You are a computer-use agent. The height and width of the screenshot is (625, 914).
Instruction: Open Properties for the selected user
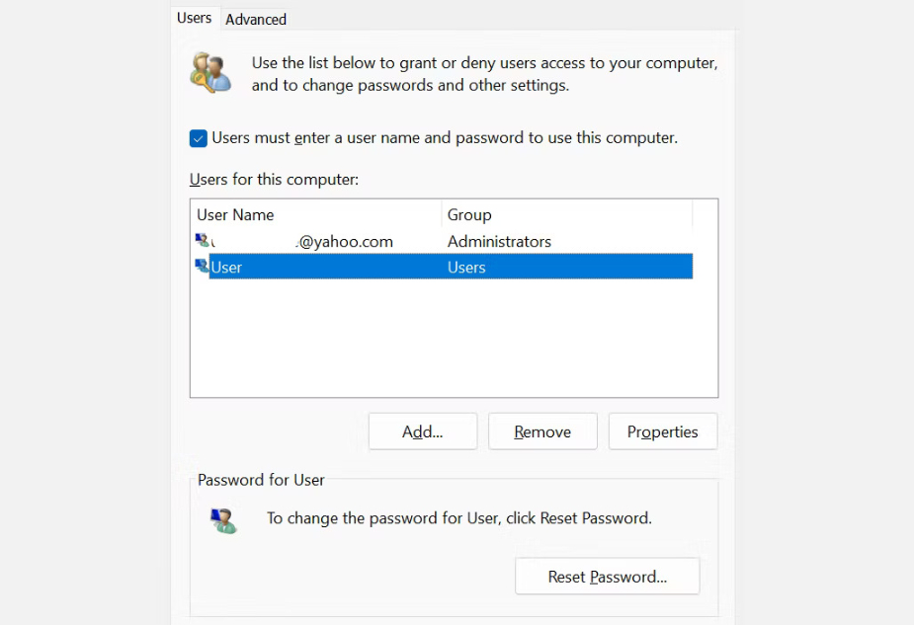tap(662, 431)
